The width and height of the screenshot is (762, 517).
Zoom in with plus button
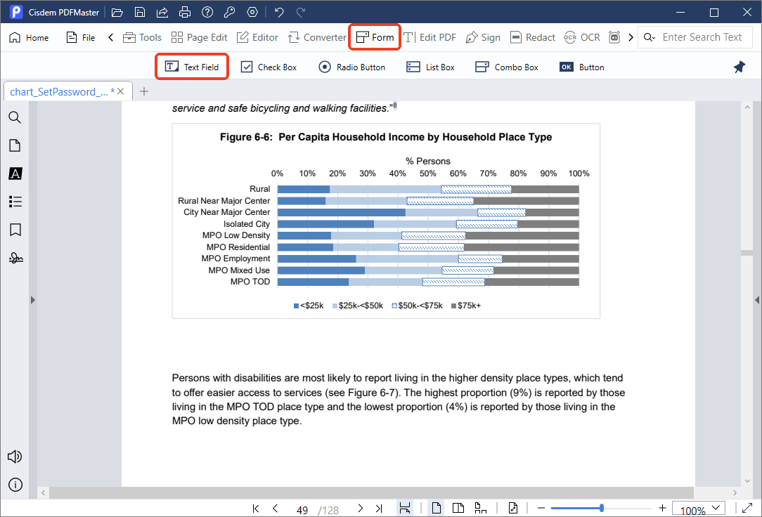click(x=662, y=509)
